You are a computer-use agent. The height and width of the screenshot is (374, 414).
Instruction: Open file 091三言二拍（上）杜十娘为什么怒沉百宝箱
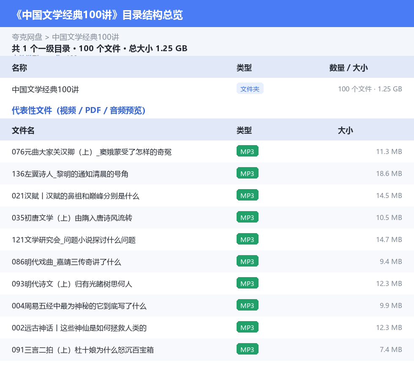[x=83, y=349]
